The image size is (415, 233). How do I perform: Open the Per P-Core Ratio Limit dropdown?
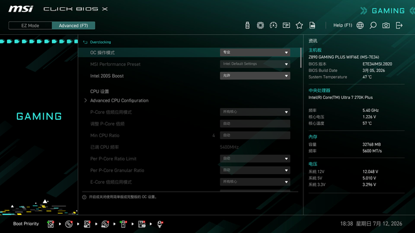click(x=255, y=159)
